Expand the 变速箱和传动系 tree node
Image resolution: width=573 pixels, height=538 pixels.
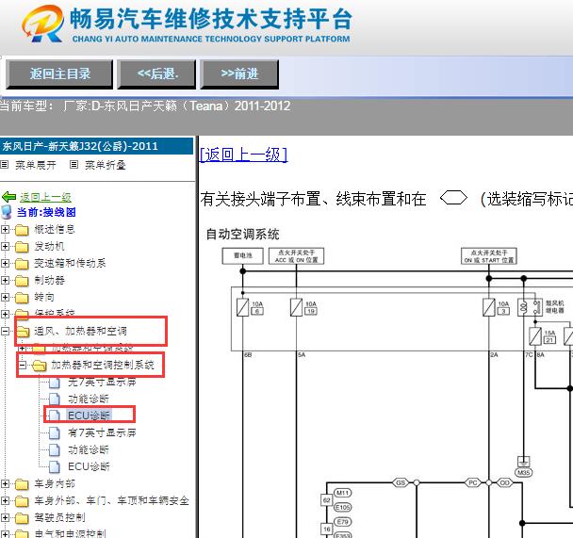[5, 263]
